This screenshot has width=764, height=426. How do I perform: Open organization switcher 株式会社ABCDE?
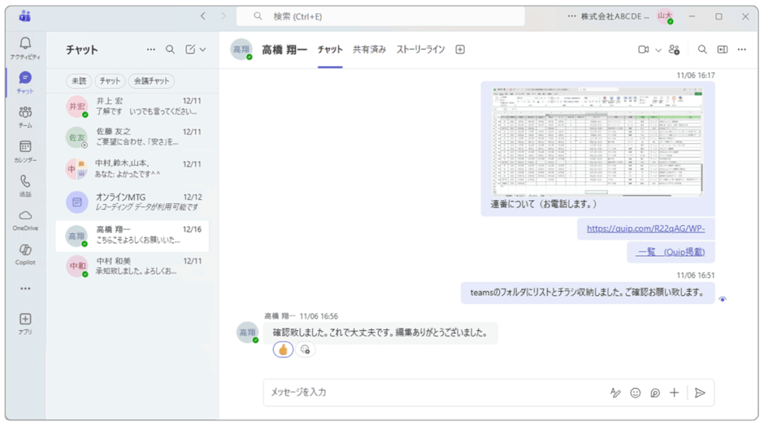pos(615,16)
